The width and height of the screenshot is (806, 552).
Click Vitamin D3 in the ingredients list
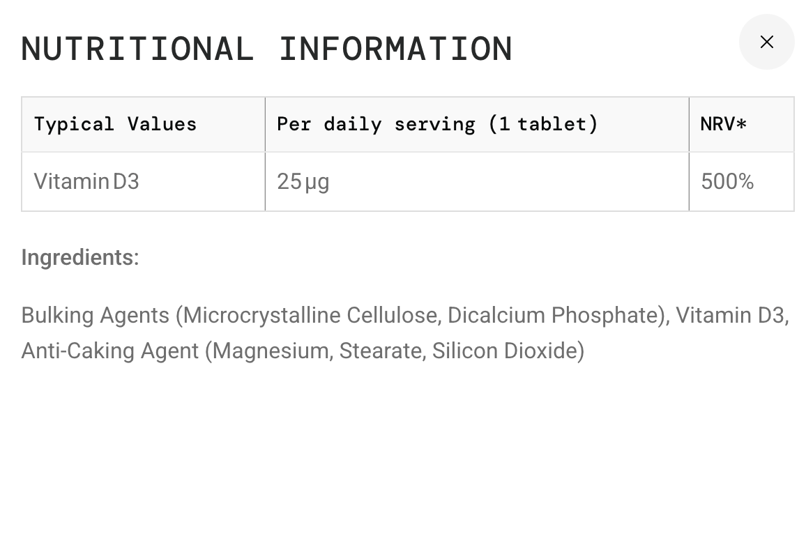[730, 316]
